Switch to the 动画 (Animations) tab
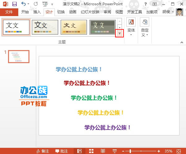The height and width of the screenshot is (154, 186). 73,12
